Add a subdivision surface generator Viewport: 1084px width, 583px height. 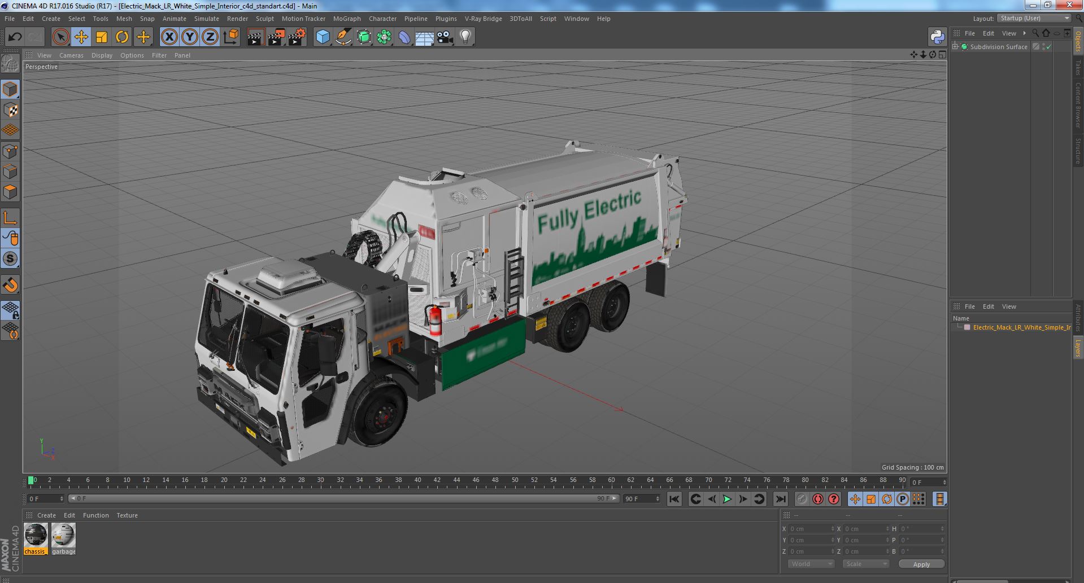click(x=364, y=37)
